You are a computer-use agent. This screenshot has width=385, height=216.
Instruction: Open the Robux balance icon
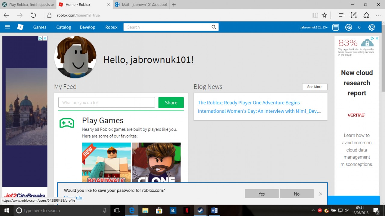click(x=349, y=27)
